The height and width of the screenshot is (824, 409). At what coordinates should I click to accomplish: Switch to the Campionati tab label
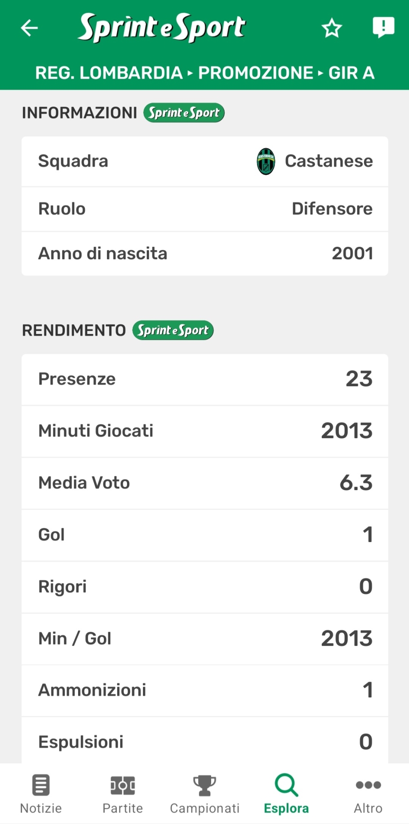click(x=204, y=808)
